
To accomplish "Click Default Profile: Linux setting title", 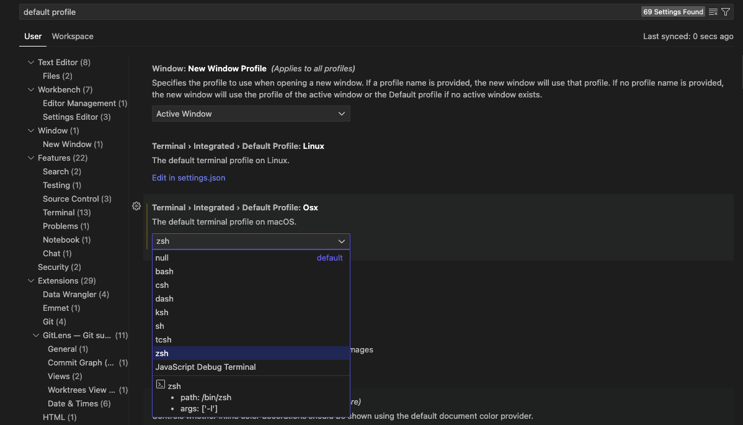I will tap(238, 146).
